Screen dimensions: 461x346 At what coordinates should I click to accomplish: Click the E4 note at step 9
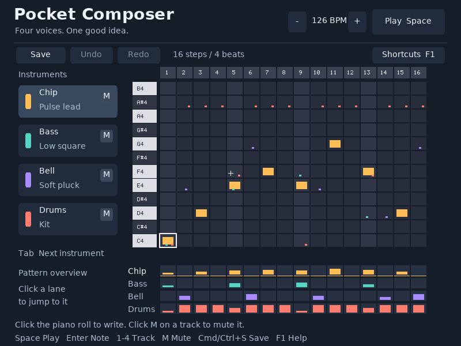[x=301, y=185]
